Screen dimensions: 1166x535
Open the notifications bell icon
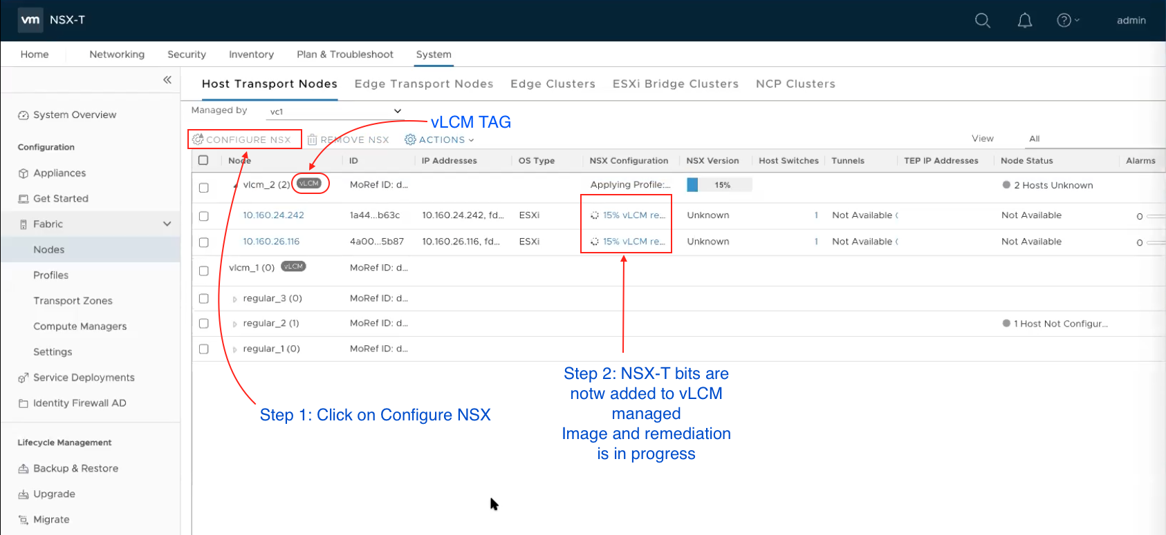click(1025, 21)
